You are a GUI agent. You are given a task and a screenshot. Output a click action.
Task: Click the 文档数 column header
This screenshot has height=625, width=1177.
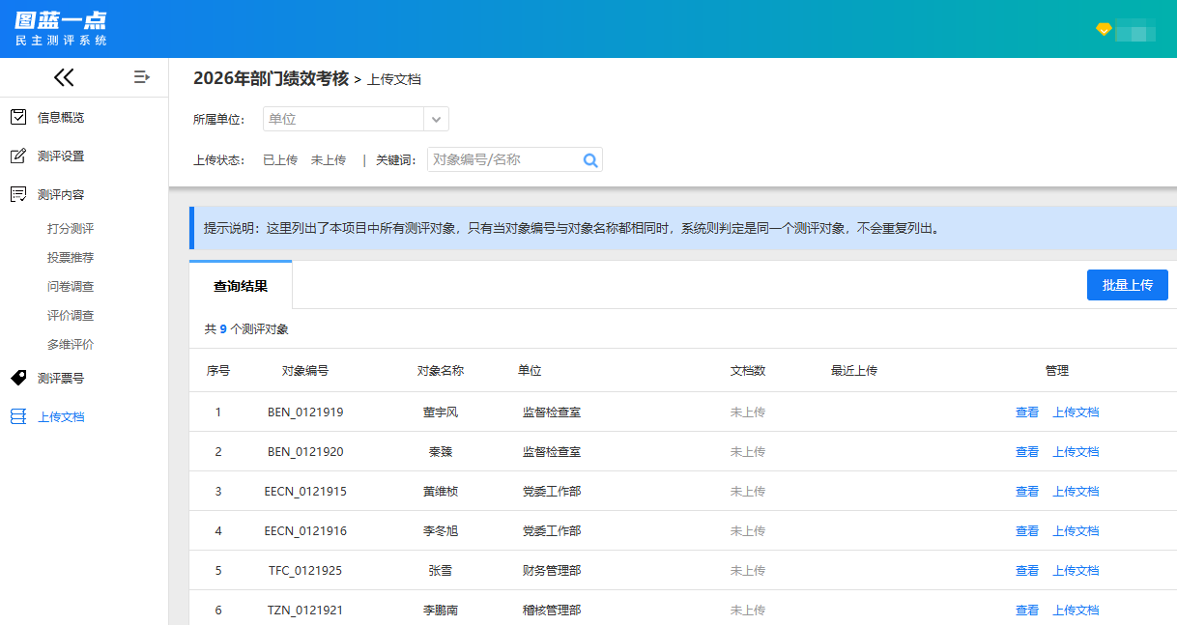(748, 371)
